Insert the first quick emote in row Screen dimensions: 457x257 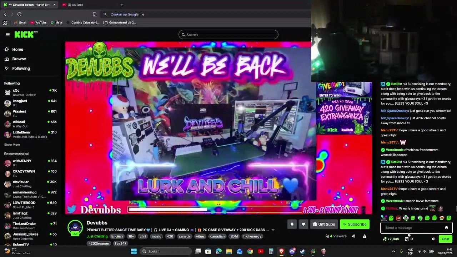point(384,218)
